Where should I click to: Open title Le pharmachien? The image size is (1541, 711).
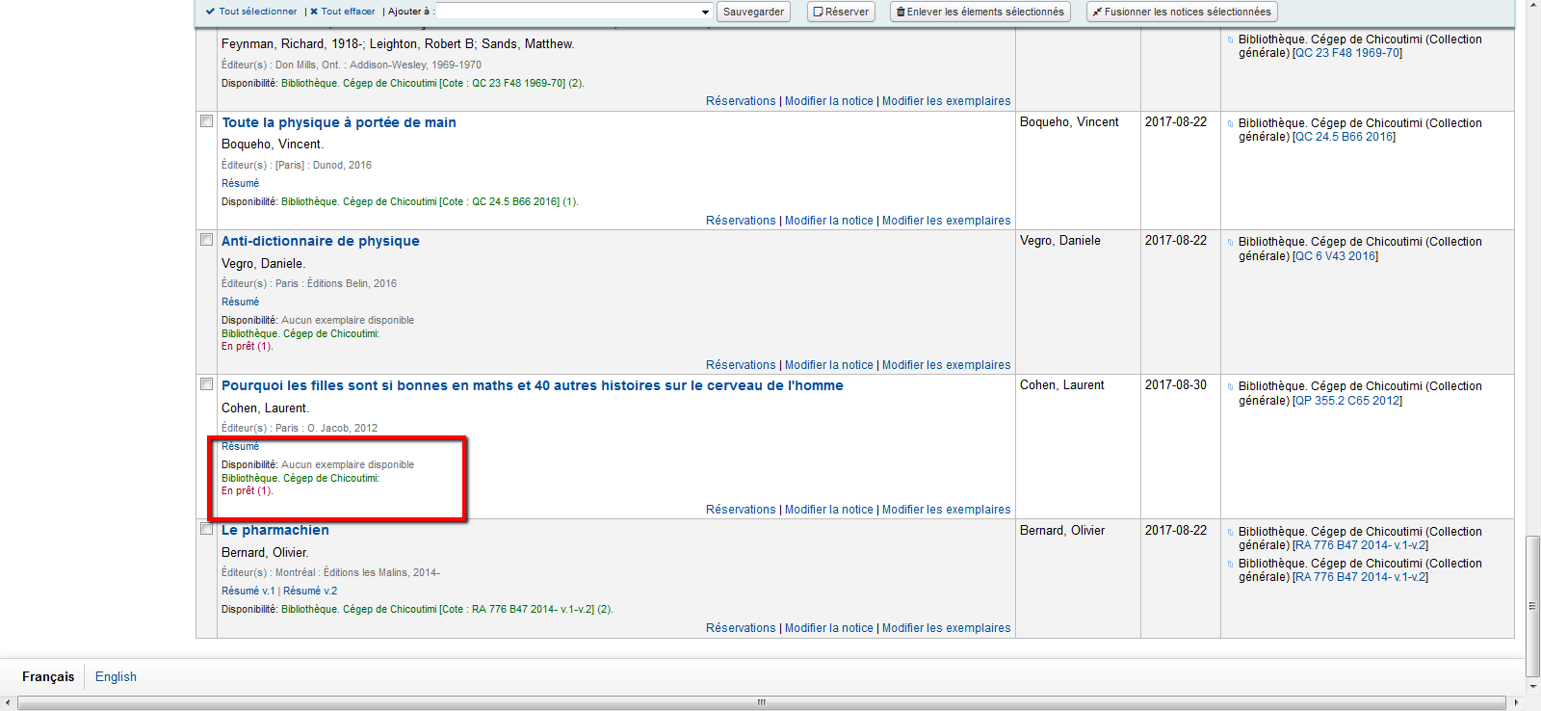(x=275, y=530)
